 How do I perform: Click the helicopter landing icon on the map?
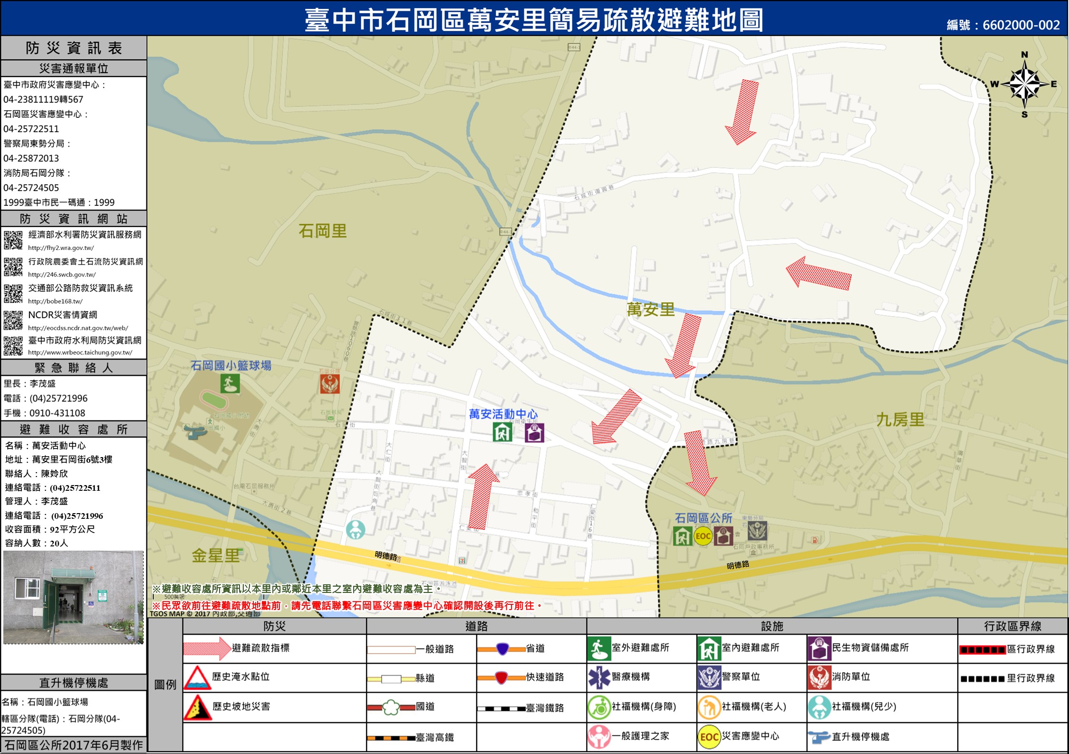tap(195, 432)
